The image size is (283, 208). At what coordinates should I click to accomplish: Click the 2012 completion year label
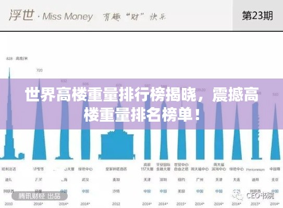pos(116,204)
